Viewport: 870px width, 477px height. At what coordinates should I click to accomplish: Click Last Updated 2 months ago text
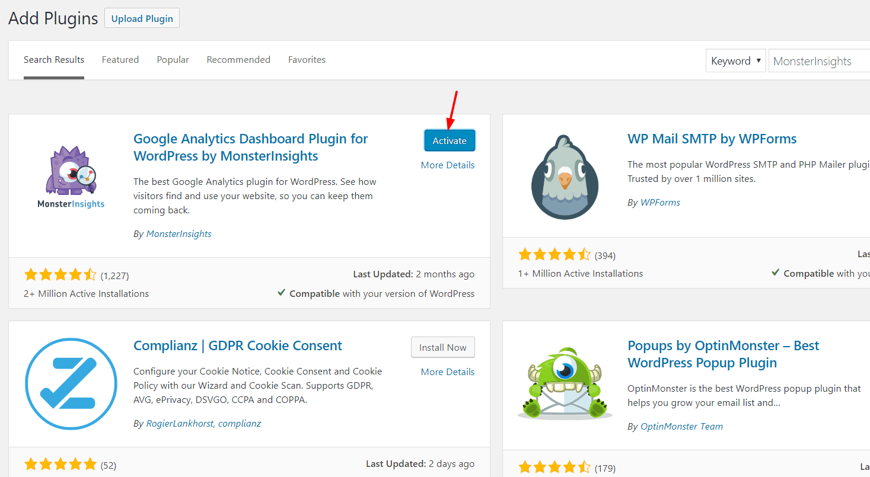click(414, 274)
